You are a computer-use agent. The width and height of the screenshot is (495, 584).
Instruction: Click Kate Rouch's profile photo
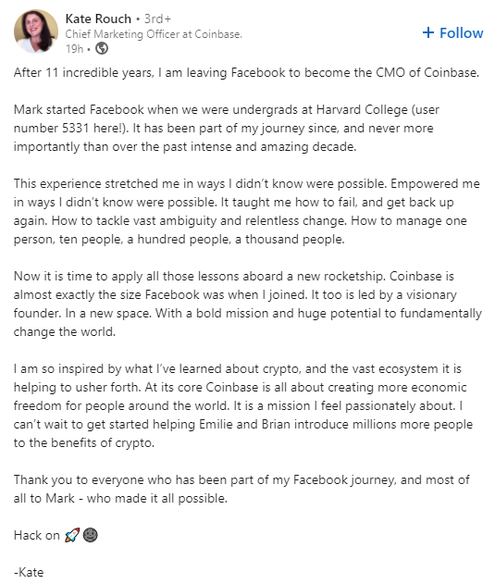[36, 31]
